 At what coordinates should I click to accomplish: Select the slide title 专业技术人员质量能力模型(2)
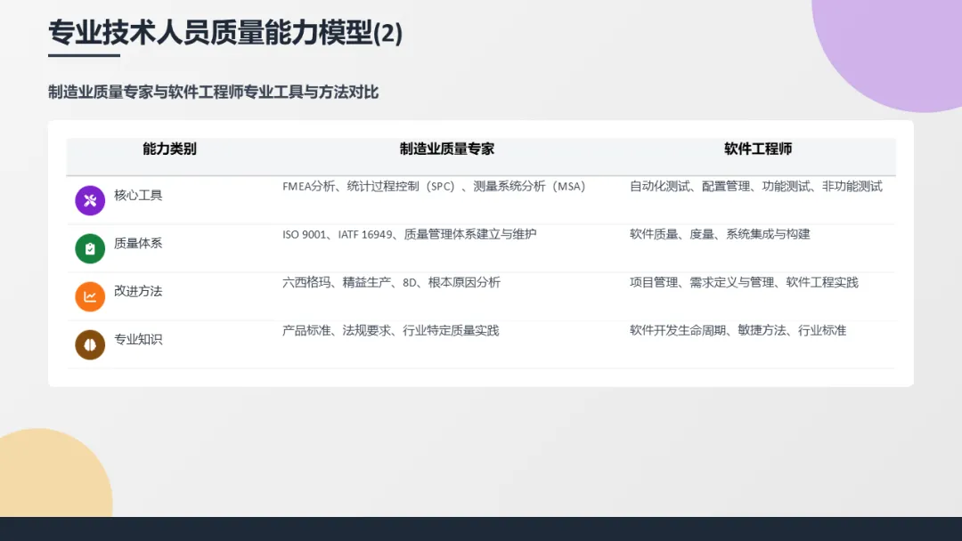point(225,32)
